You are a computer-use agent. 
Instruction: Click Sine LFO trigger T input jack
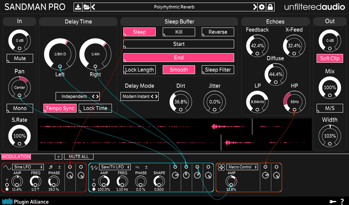point(7,184)
